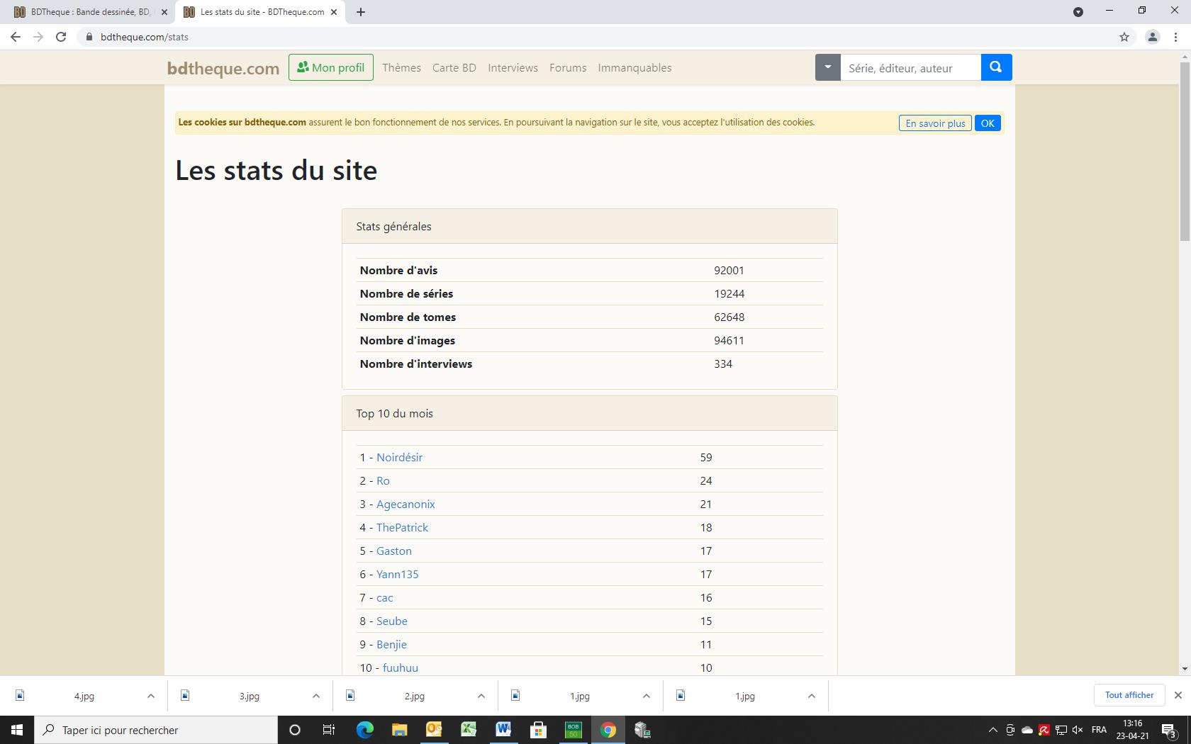Open the Chrome profile avatar
This screenshot has height=744, width=1191.
coord(1152,37)
